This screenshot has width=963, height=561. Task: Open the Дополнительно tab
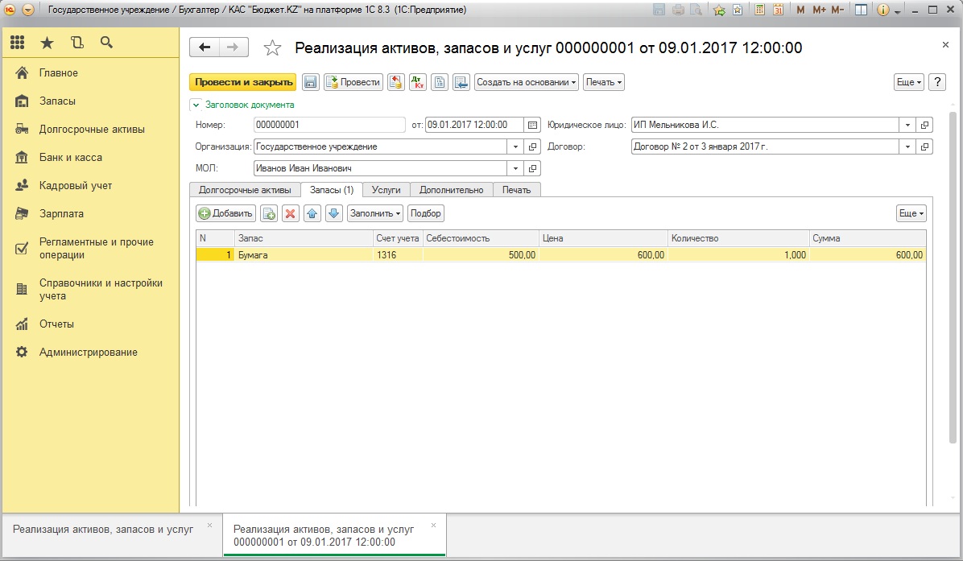coord(452,190)
